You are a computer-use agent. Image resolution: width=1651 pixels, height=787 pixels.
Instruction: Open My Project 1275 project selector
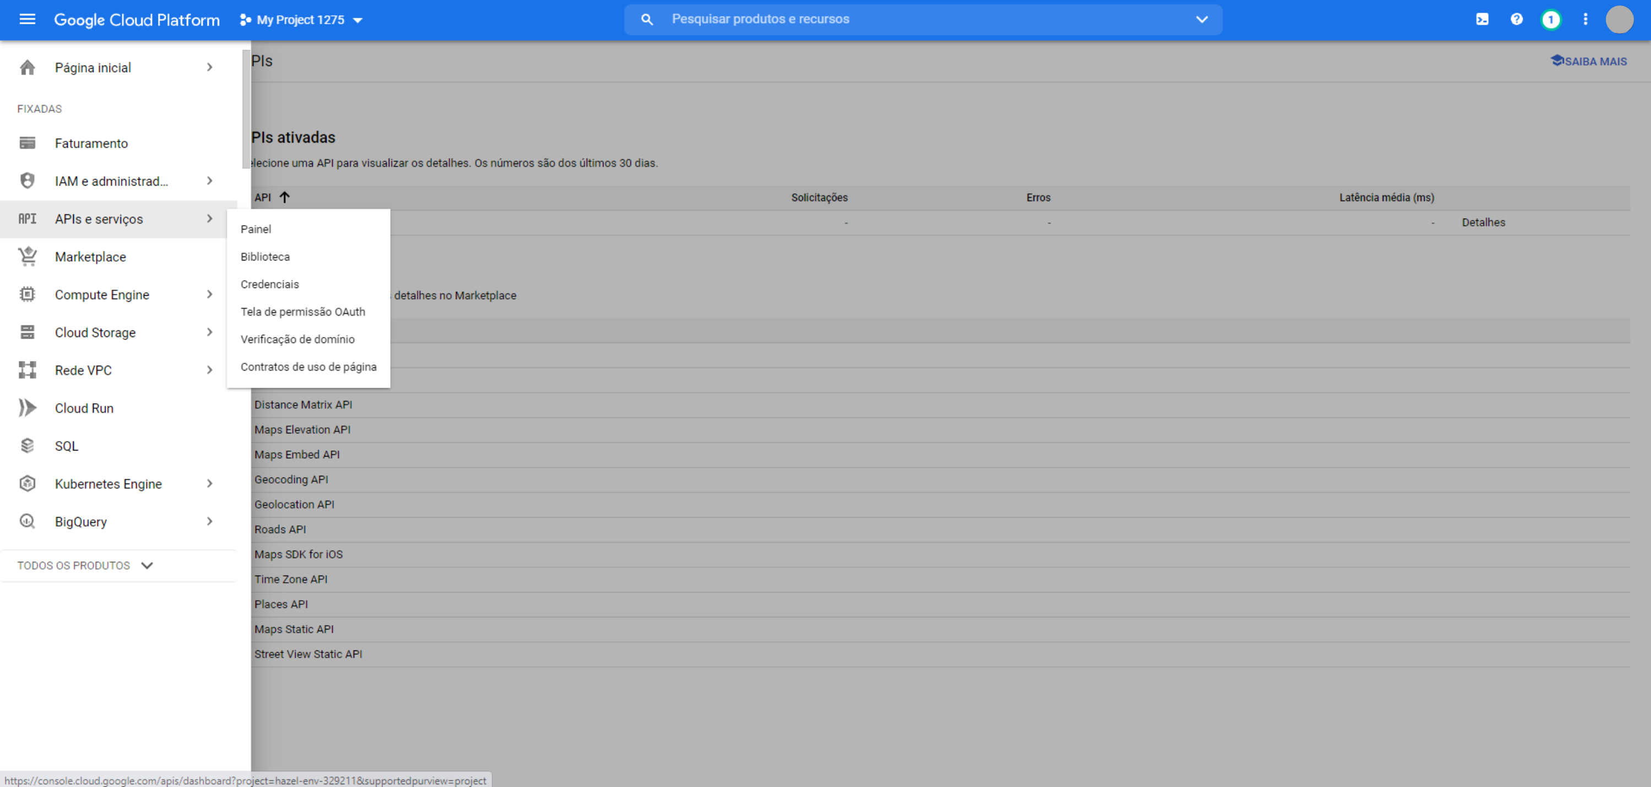301,20
